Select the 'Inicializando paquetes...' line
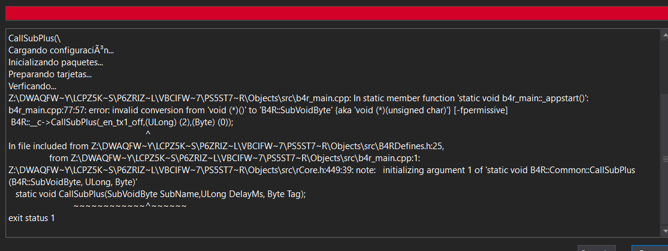668x251 pixels. pyautogui.click(x=56, y=62)
